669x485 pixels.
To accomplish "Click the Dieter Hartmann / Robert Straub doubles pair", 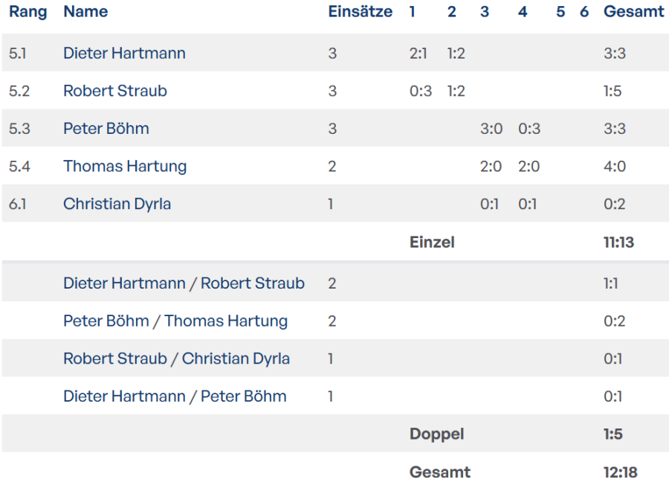I will pyautogui.click(x=184, y=283).
